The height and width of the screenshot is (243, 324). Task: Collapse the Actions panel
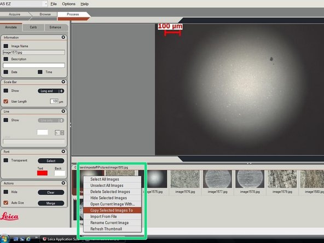click(x=63, y=183)
